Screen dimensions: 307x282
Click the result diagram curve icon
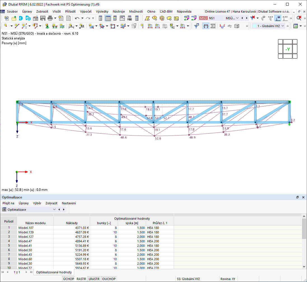click(222, 26)
